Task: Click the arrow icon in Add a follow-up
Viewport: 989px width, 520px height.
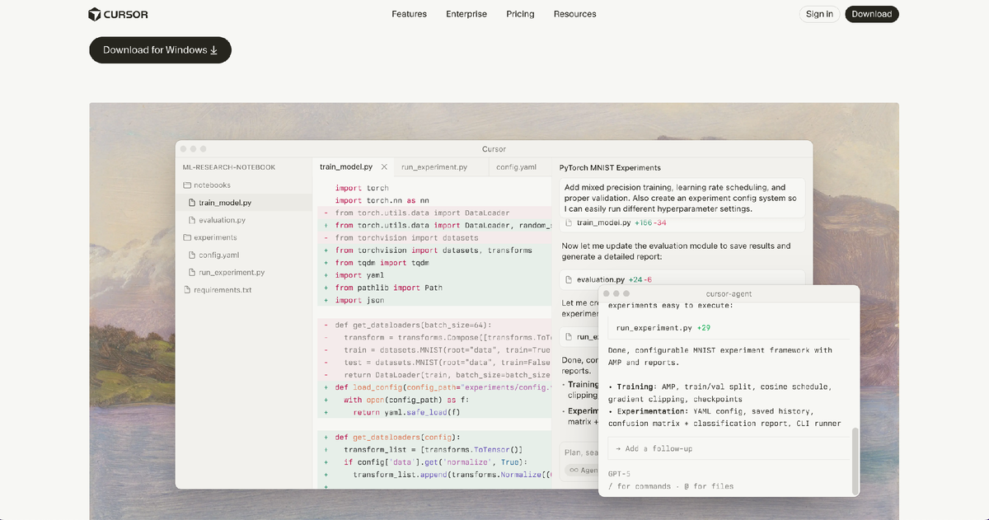Action: [618, 448]
